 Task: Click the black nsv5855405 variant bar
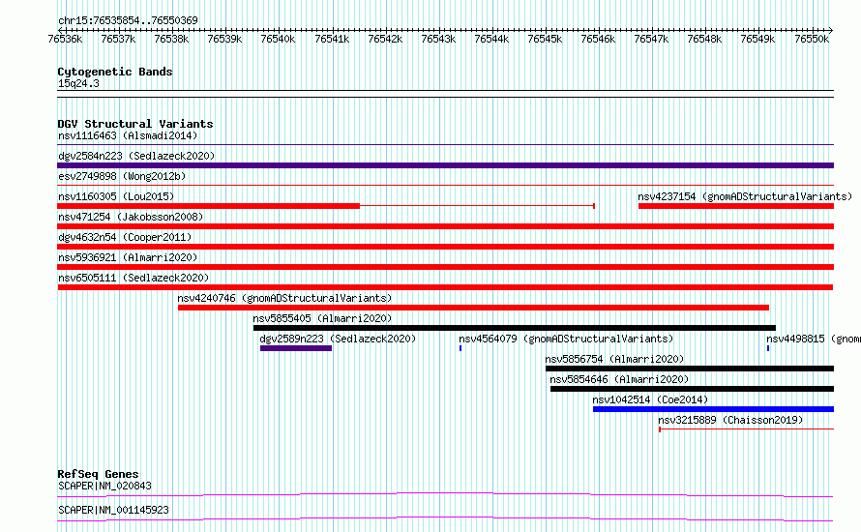point(515,328)
